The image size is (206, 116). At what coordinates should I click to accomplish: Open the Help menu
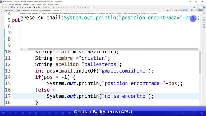[x=57, y=5]
